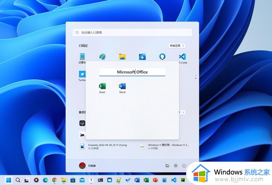
Task: Open taskbar Search magnifier
Action: (18, 180)
